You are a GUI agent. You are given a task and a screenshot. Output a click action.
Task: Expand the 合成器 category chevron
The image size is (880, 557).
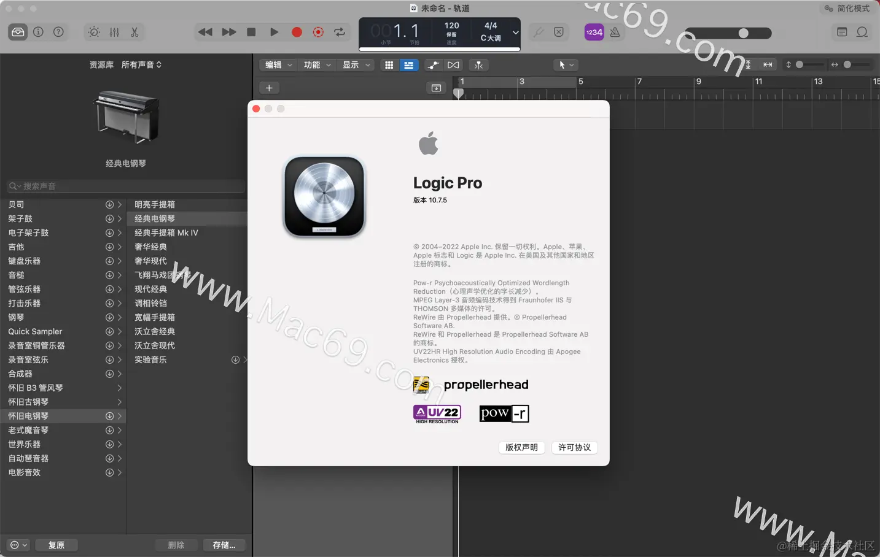119,374
